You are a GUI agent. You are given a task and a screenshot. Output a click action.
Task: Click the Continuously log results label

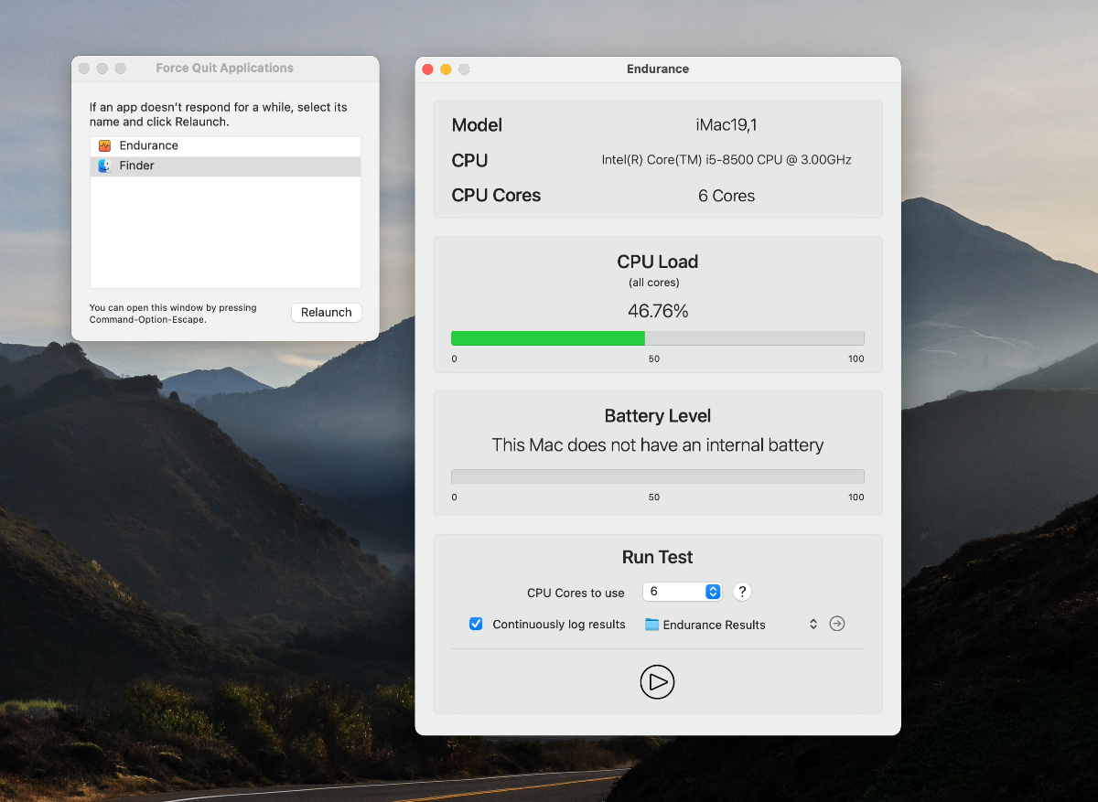559,625
